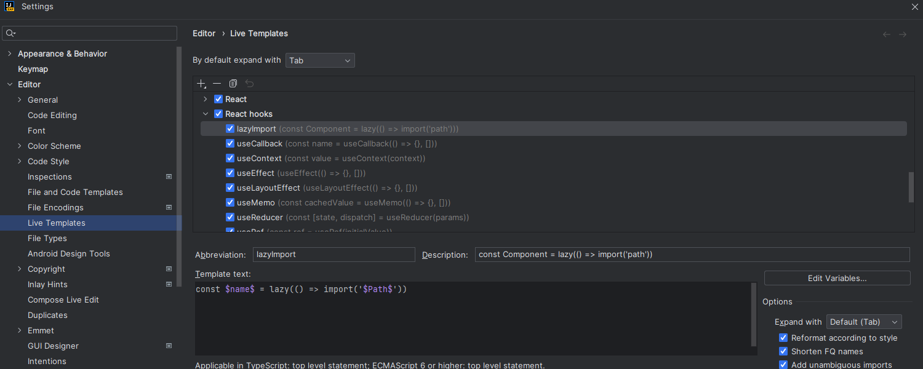
Task: Click the restore deleted defaults undo icon
Action: tap(249, 84)
